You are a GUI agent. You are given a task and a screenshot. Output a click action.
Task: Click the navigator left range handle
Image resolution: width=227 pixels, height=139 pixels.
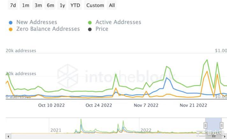click(x=205, y=126)
